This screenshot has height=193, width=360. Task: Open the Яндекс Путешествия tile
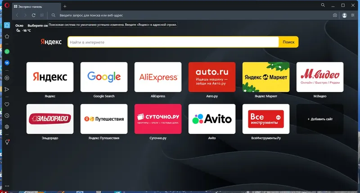tap(104, 119)
